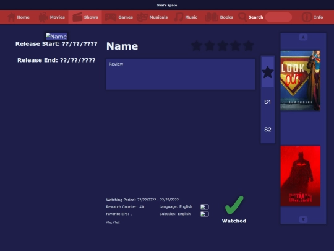
Task: Open the Shows menu label
Action: (x=91, y=17)
